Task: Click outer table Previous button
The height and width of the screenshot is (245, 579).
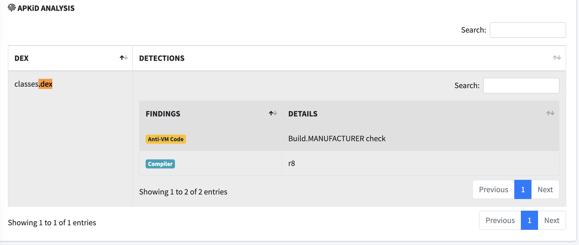Action: click(500, 220)
